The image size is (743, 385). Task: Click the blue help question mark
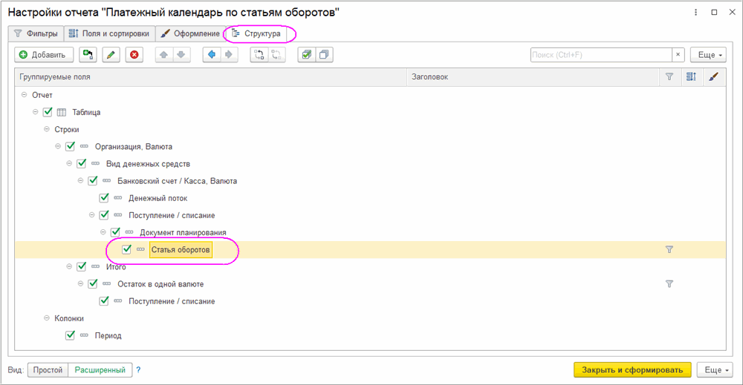point(138,369)
